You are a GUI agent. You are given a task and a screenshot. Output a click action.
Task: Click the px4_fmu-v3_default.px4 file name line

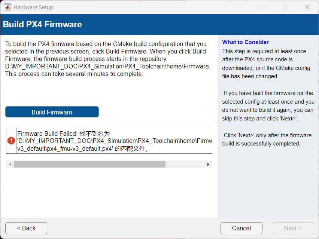point(82,148)
